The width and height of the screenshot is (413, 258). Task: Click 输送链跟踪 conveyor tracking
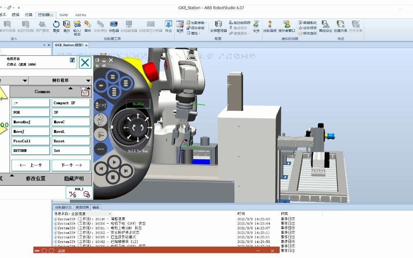tap(240, 23)
